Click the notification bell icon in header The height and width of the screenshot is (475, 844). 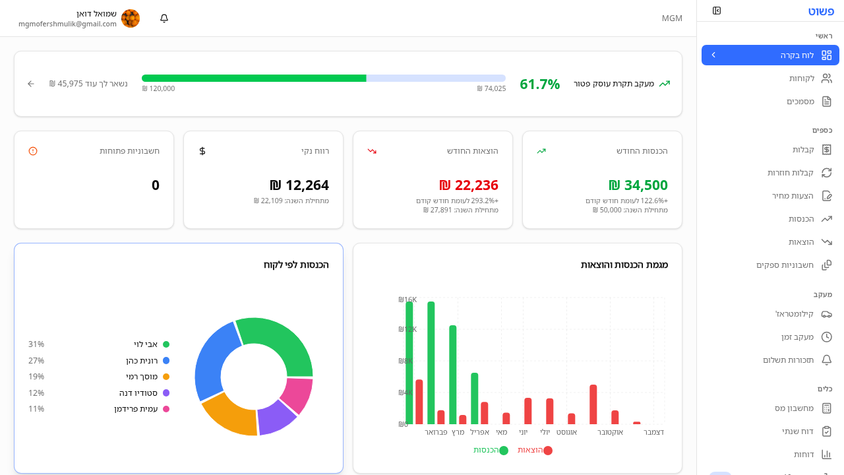pos(164,18)
